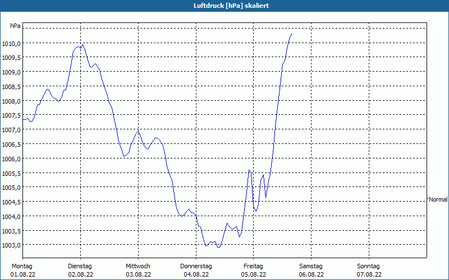Click the 'hPa' unit label
The image size is (449, 280).
15,26
